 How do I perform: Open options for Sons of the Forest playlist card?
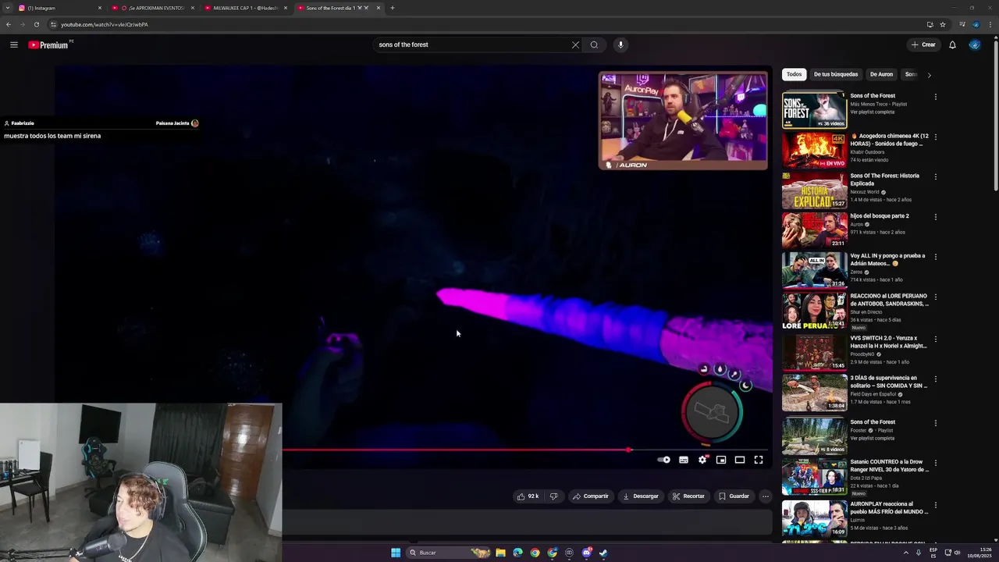(935, 97)
